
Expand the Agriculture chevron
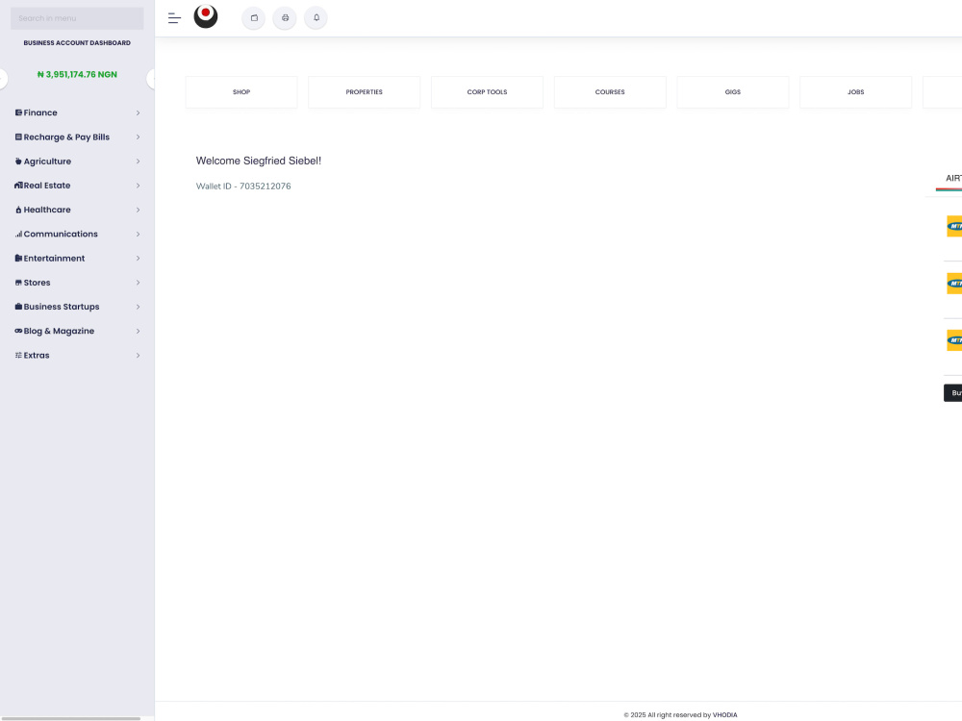pos(138,162)
